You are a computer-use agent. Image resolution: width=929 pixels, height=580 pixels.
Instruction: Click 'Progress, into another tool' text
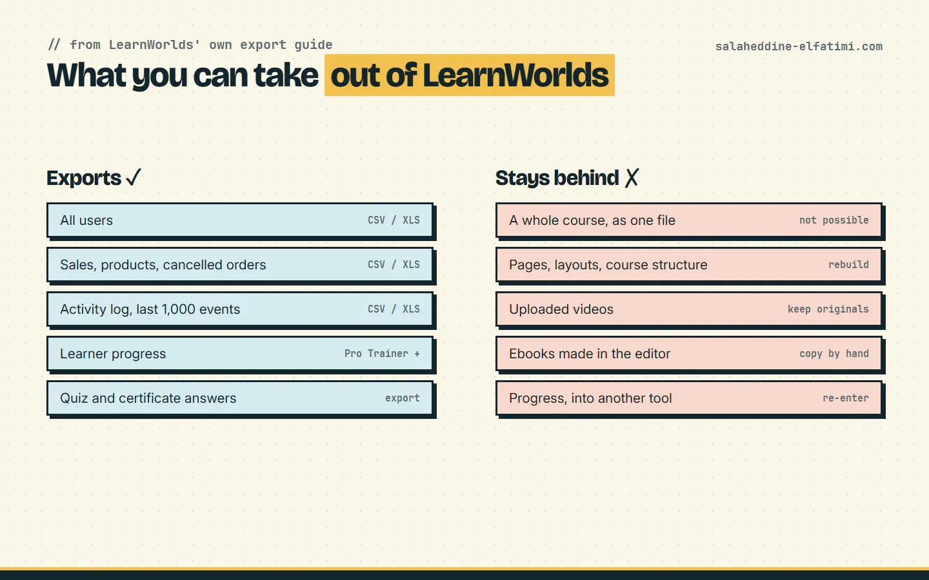coord(590,398)
